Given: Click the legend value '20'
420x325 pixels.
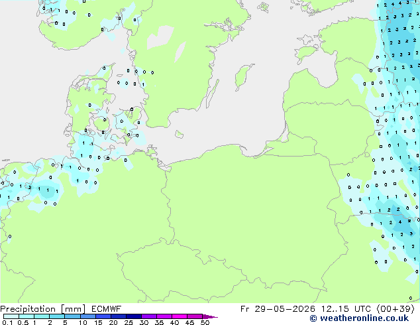Looking at the screenshot, I should 113,322.
